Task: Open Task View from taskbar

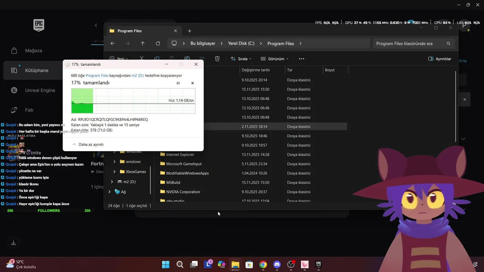Action: coord(194,264)
